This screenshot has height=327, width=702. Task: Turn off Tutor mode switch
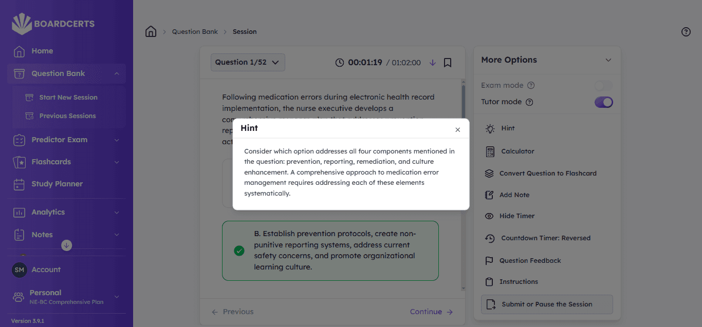click(x=603, y=102)
